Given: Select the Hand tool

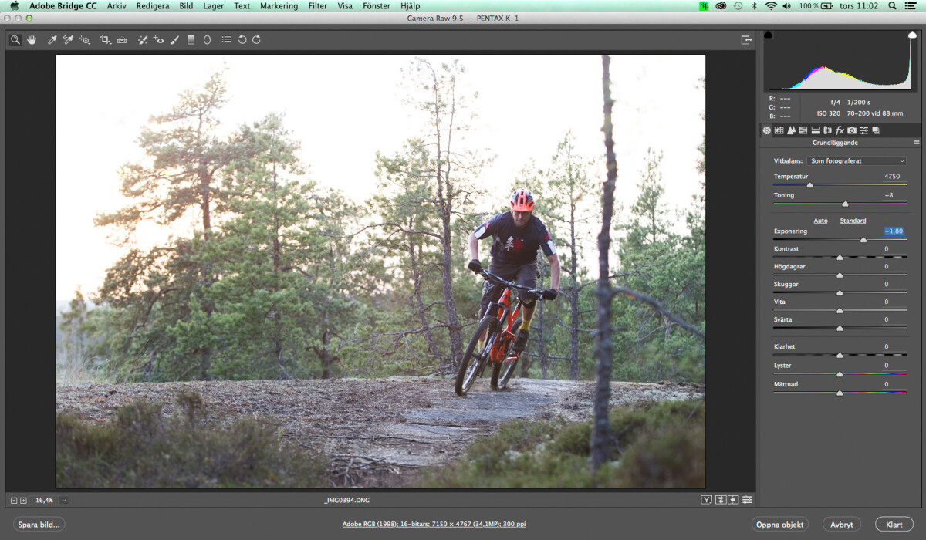Looking at the screenshot, I should [32, 39].
